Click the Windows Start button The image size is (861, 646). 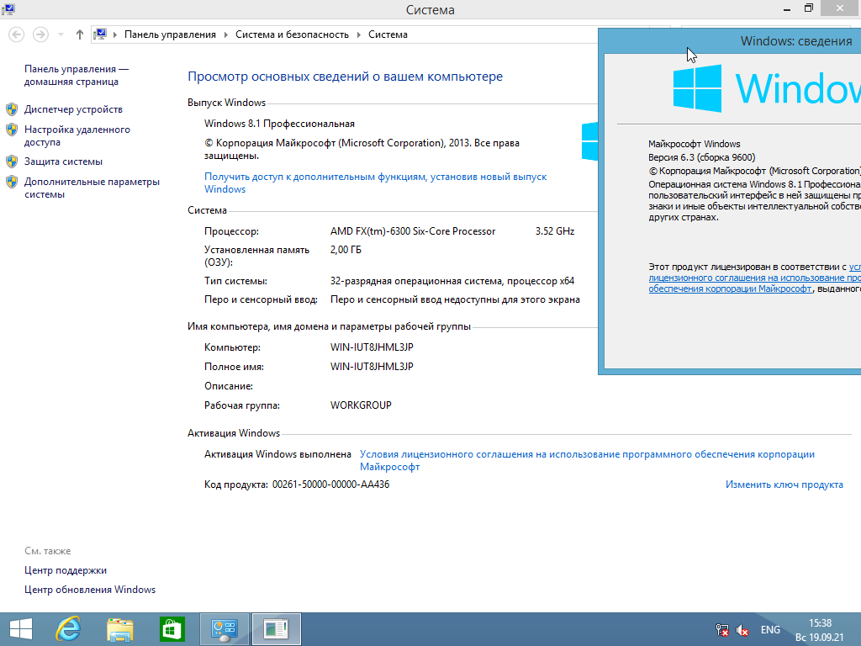[x=21, y=629]
